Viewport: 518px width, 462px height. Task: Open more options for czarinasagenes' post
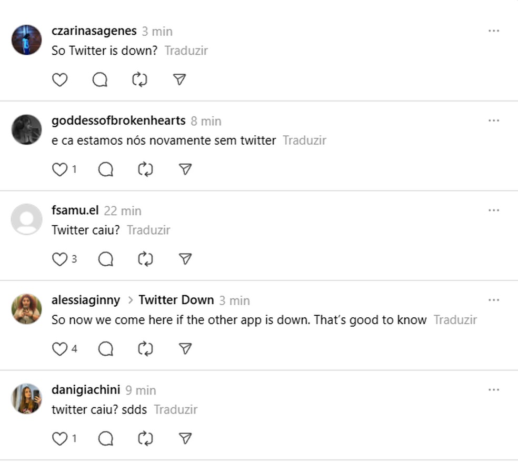(x=494, y=31)
